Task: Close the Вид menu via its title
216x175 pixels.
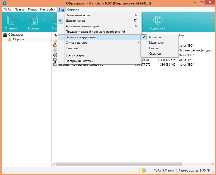Action: (61, 9)
